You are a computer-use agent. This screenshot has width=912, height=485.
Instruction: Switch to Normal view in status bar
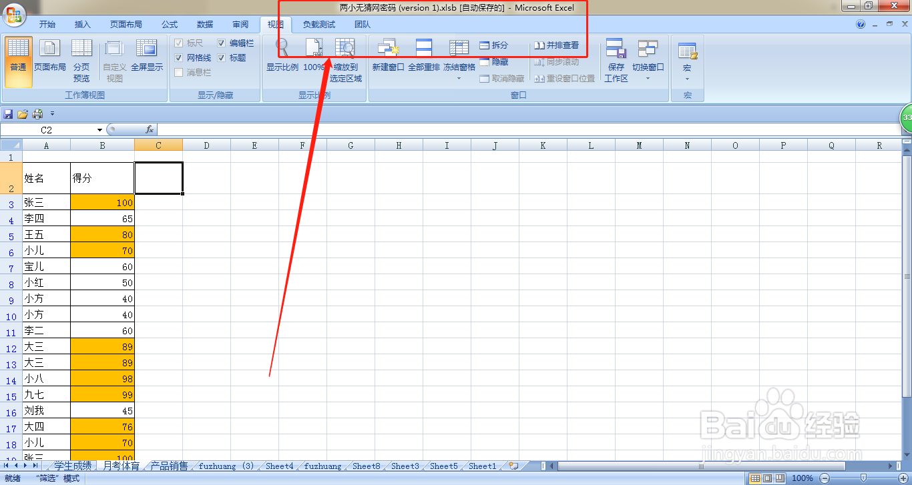click(x=755, y=478)
